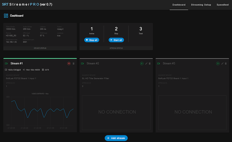The height and width of the screenshot is (142, 232).
Task: Click SL HD Title Generator Filter source device
Action: [x=96, y=79]
